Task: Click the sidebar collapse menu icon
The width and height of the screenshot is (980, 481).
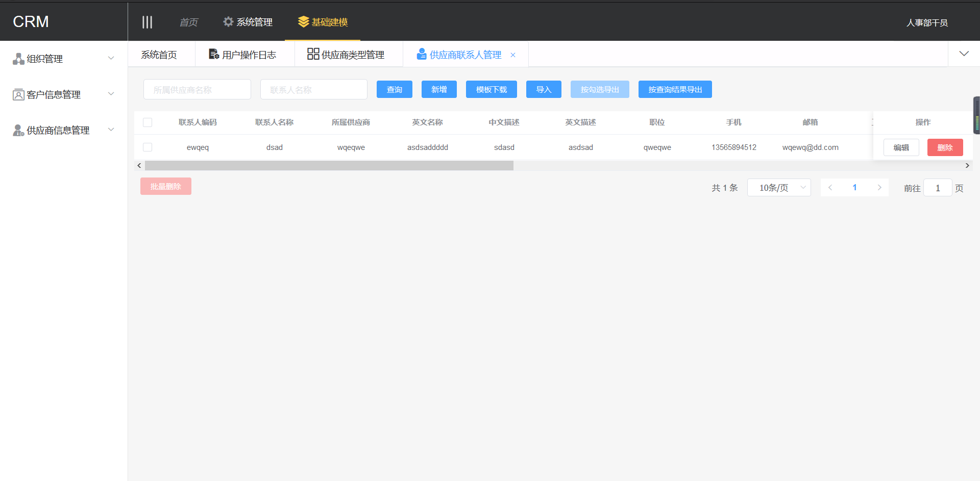Action: [147, 22]
